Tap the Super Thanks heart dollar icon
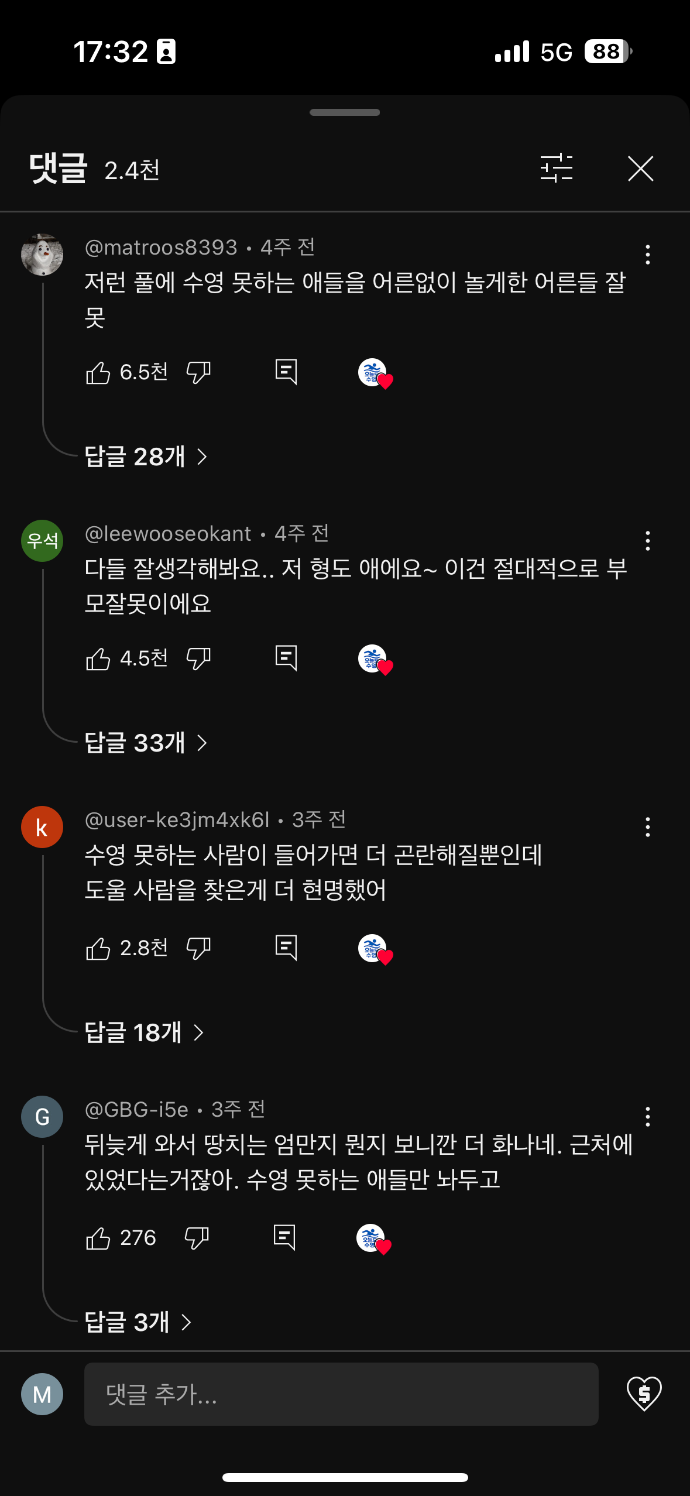Viewport: 690px width, 1496px height. click(x=644, y=1394)
